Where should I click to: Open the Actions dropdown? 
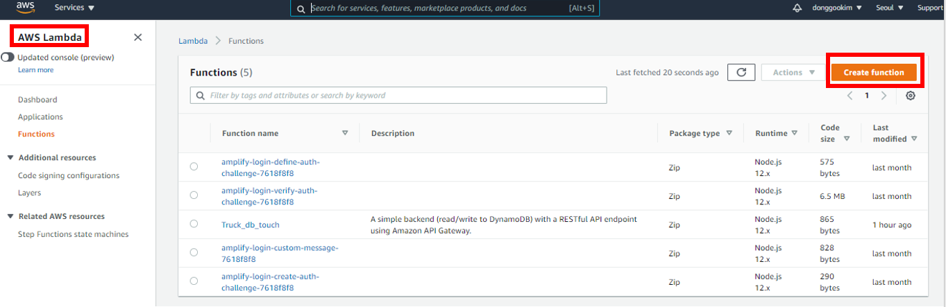pos(793,72)
